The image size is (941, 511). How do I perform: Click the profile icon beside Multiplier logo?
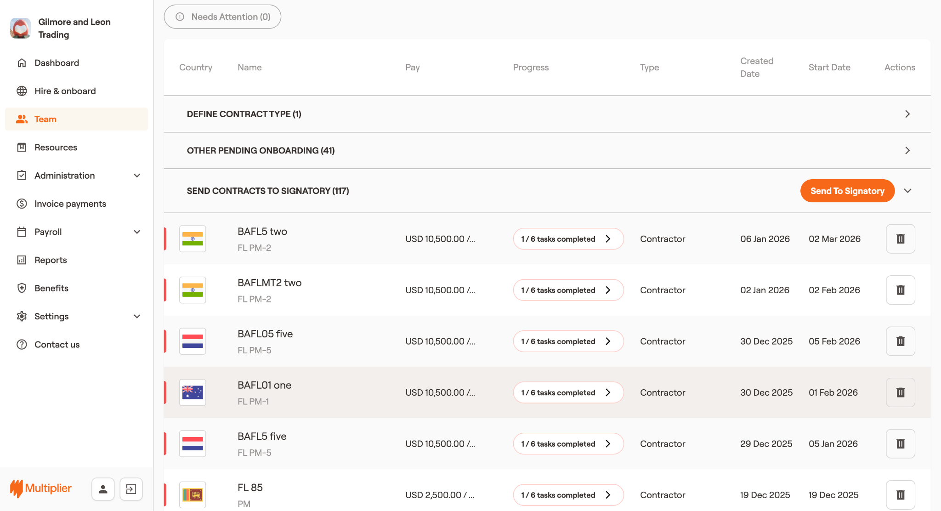coord(103,489)
